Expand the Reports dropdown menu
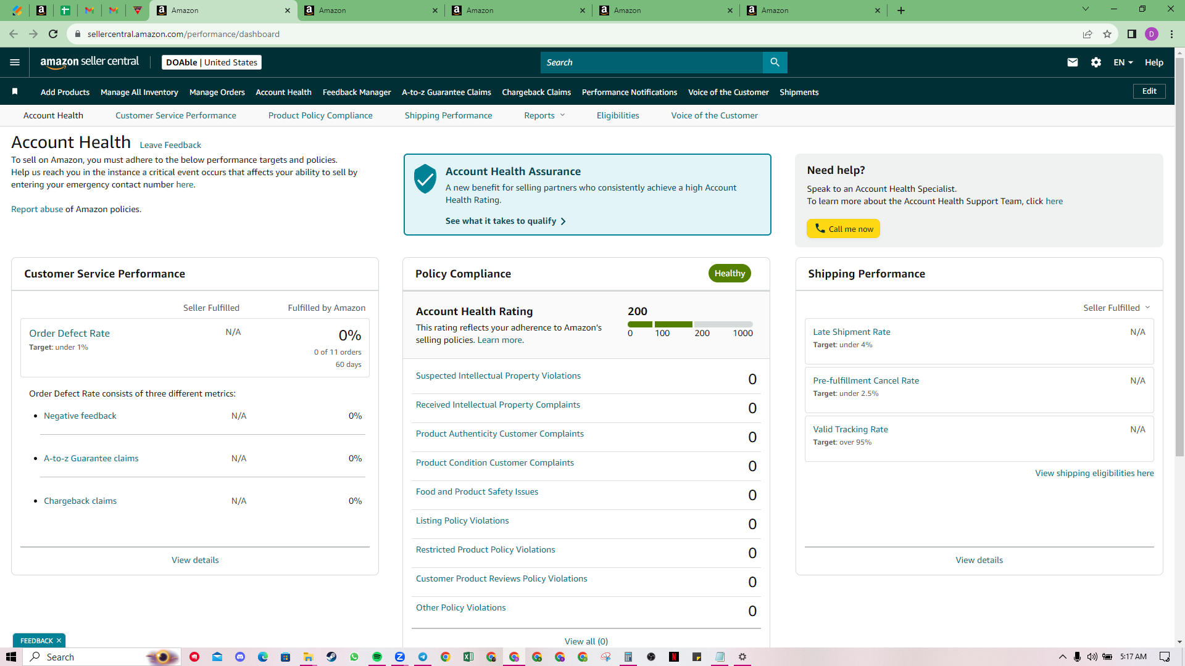The width and height of the screenshot is (1185, 666). tap(544, 115)
